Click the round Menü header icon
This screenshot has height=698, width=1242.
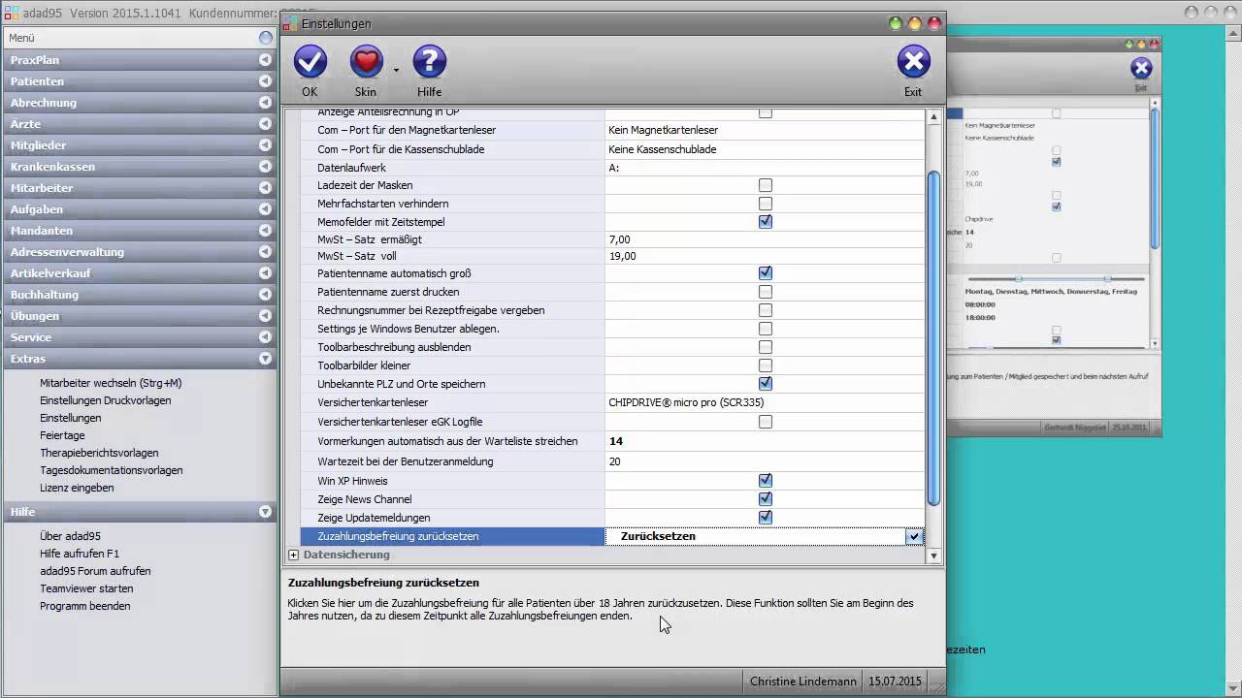pos(266,38)
